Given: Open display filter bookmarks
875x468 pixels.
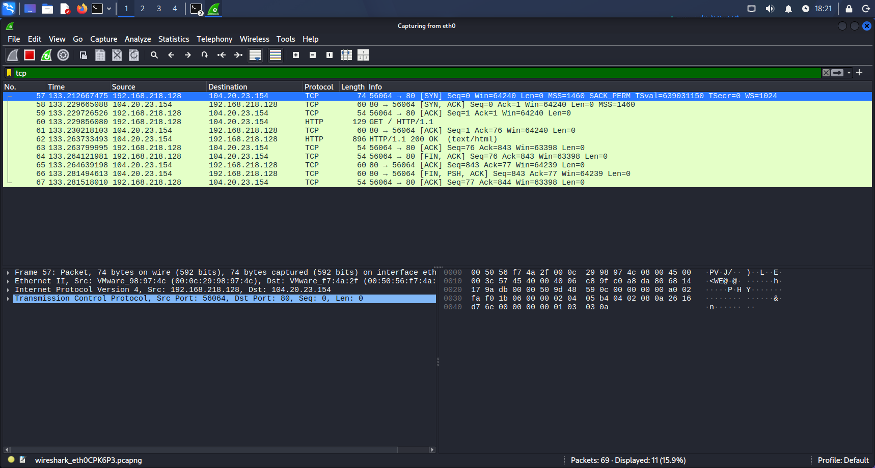Looking at the screenshot, I should (x=9, y=73).
